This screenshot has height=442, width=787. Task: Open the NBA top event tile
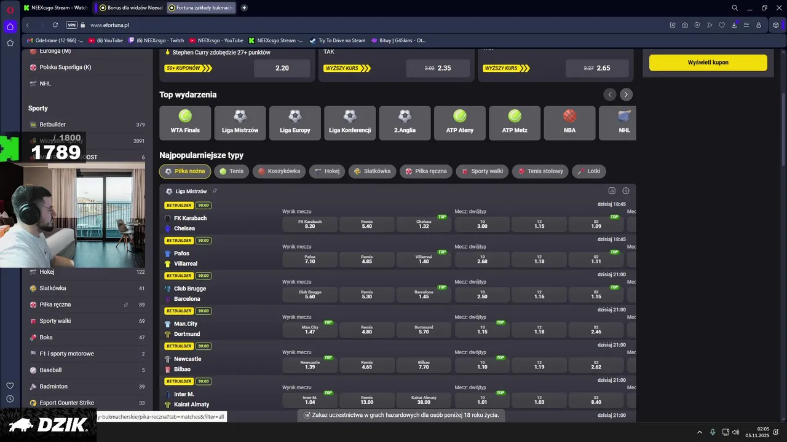[x=569, y=123]
